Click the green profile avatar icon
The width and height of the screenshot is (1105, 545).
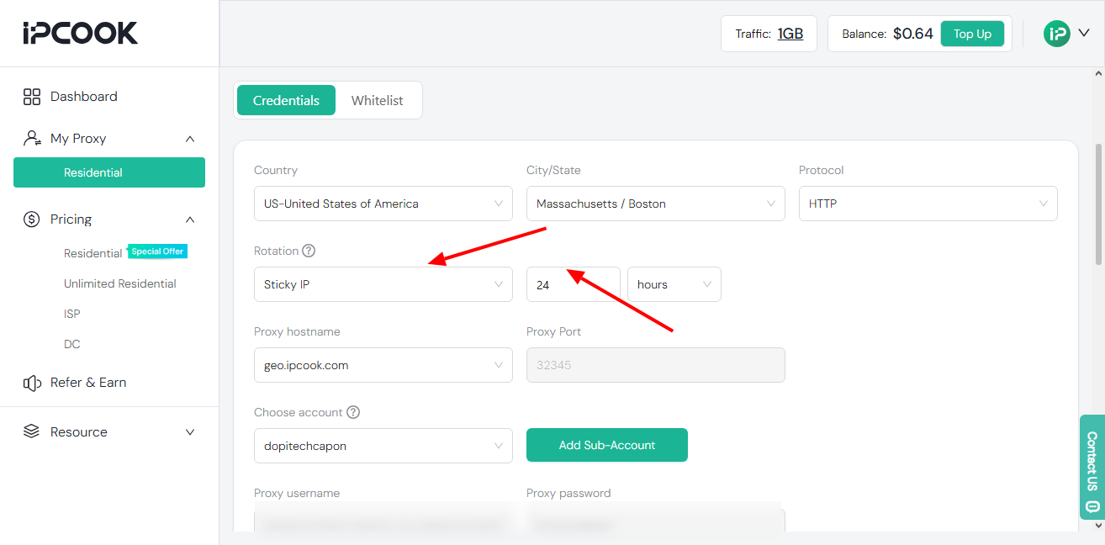pos(1056,34)
